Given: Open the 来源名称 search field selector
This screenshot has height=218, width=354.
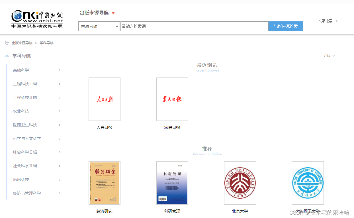Looking at the screenshot, I should tap(99, 26).
